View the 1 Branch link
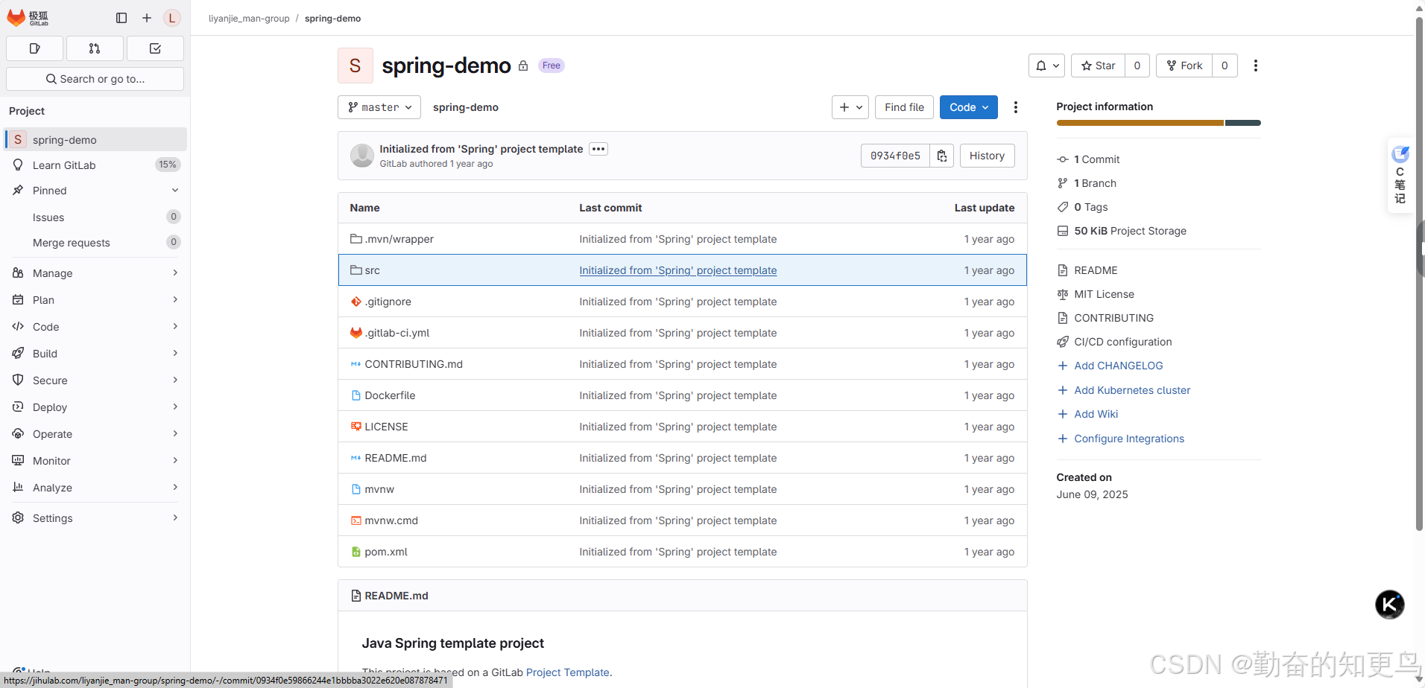Image resolution: width=1425 pixels, height=688 pixels. click(1087, 183)
